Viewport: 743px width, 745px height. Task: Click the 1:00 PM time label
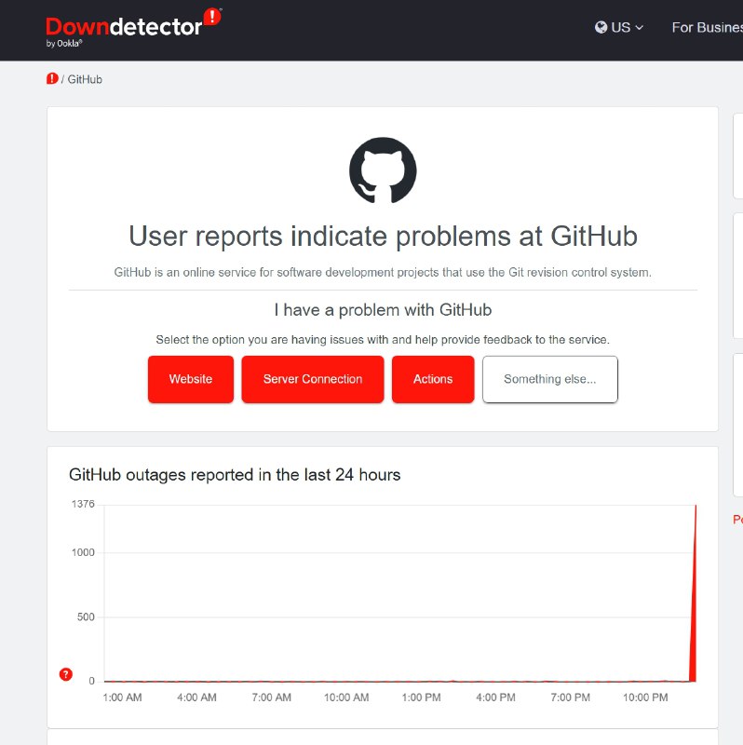click(422, 697)
